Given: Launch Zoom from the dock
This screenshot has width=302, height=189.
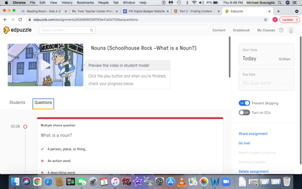Looking at the screenshot, I should 226,182.
